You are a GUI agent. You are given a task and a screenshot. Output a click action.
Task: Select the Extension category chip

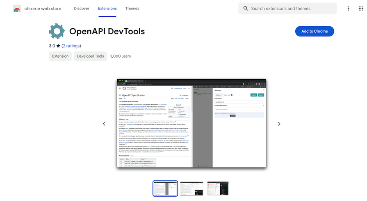click(x=60, y=56)
